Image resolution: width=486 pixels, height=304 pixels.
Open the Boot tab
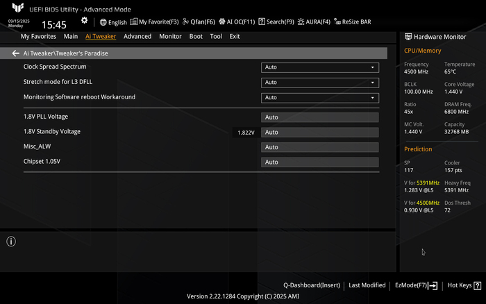pos(196,36)
